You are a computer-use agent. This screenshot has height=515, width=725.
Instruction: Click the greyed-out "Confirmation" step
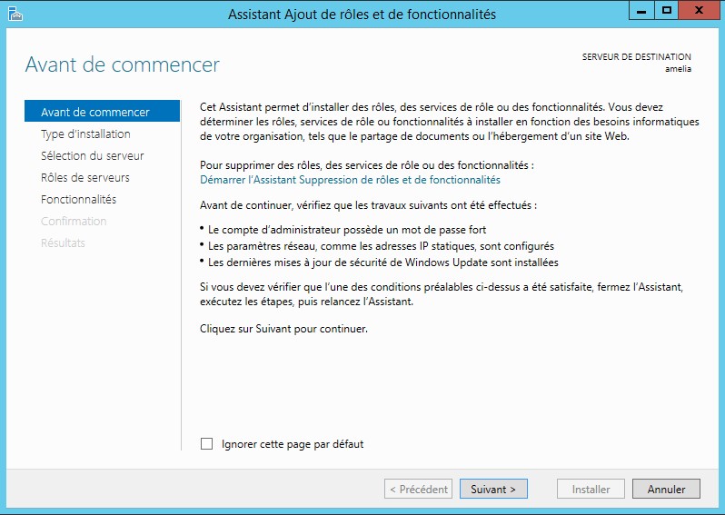tap(74, 222)
